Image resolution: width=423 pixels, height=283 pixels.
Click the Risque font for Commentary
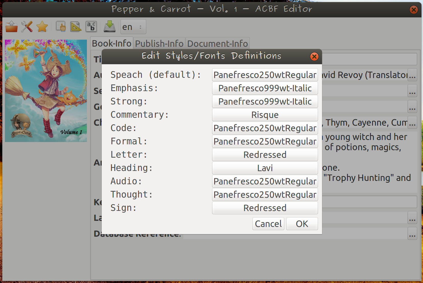click(x=265, y=115)
